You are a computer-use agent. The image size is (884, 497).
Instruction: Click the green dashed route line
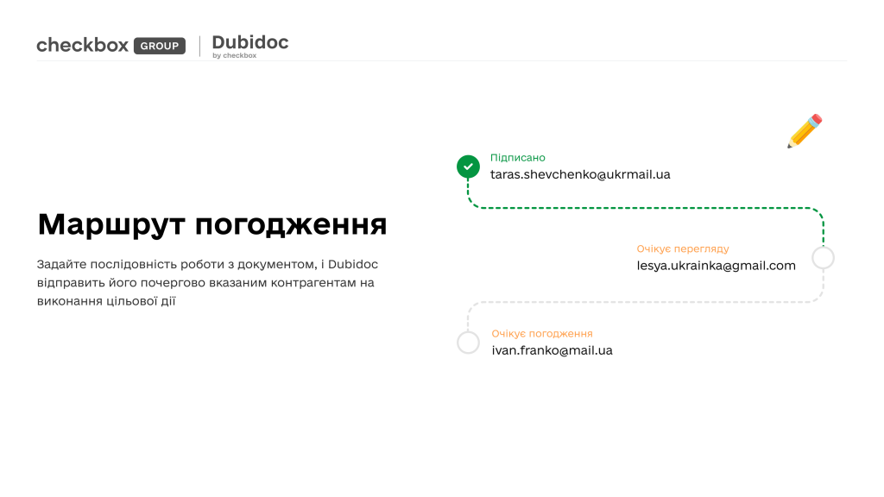(647, 208)
